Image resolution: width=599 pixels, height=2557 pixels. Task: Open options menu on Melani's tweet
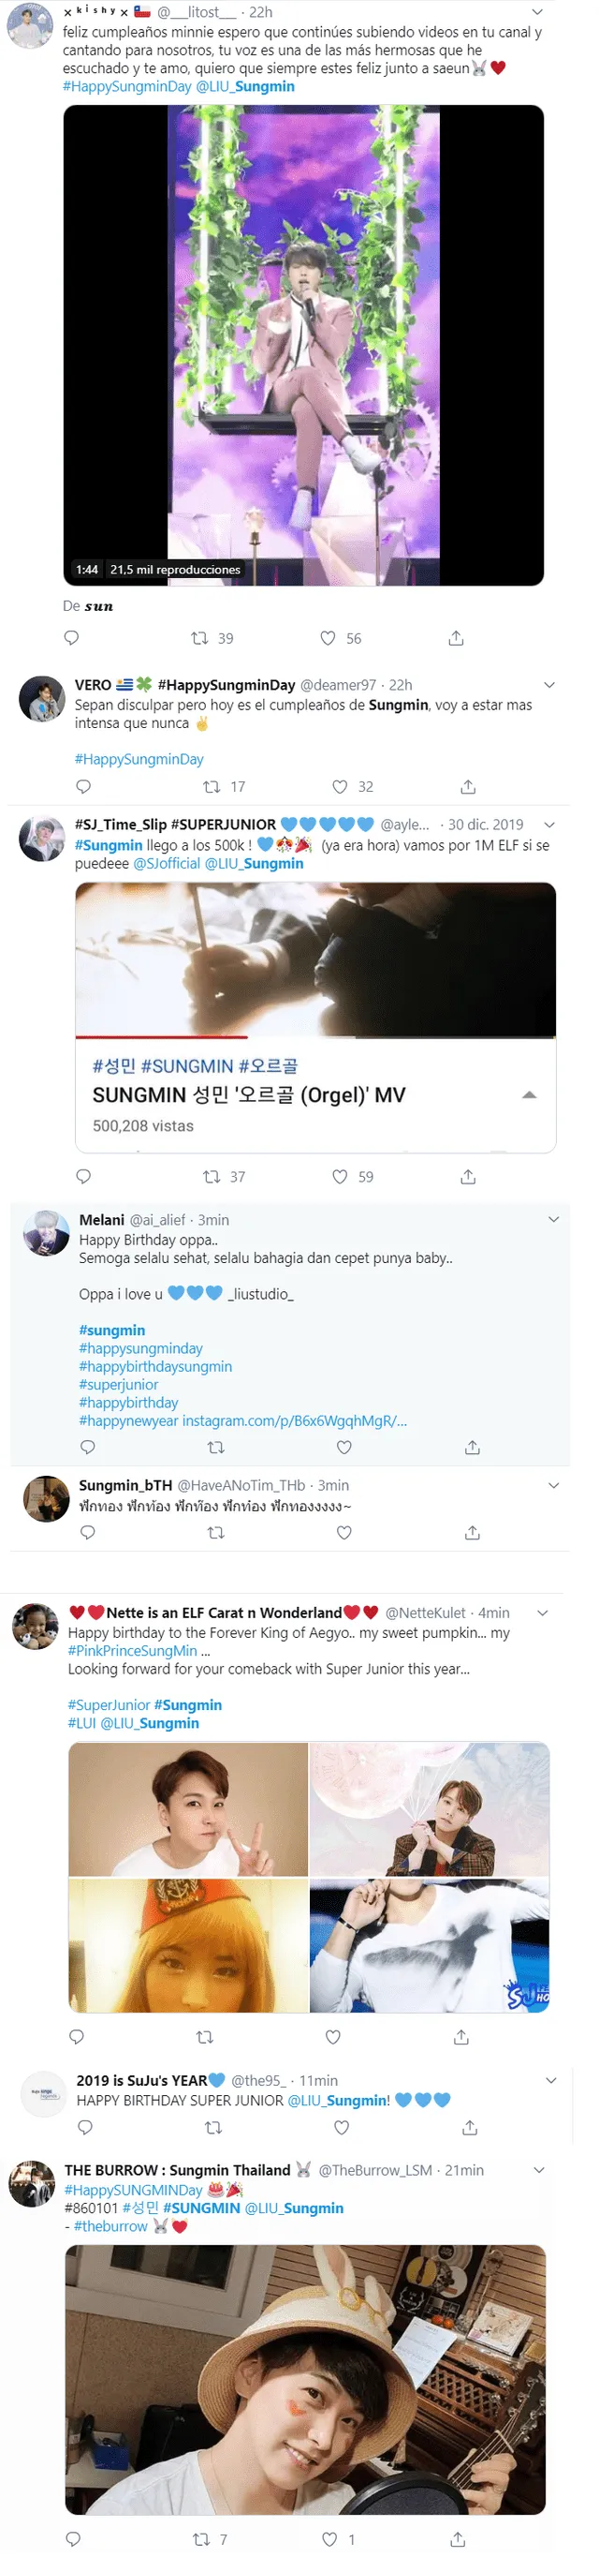[552, 1218]
